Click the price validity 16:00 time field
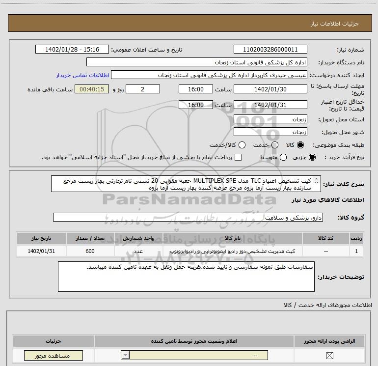 tap(196, 105)
